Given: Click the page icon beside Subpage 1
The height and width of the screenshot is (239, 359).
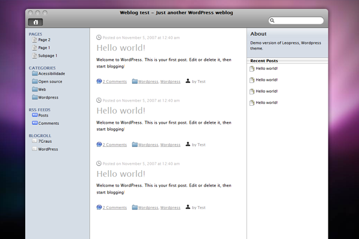Looking at the screenshot, I should tap(35, 56).
